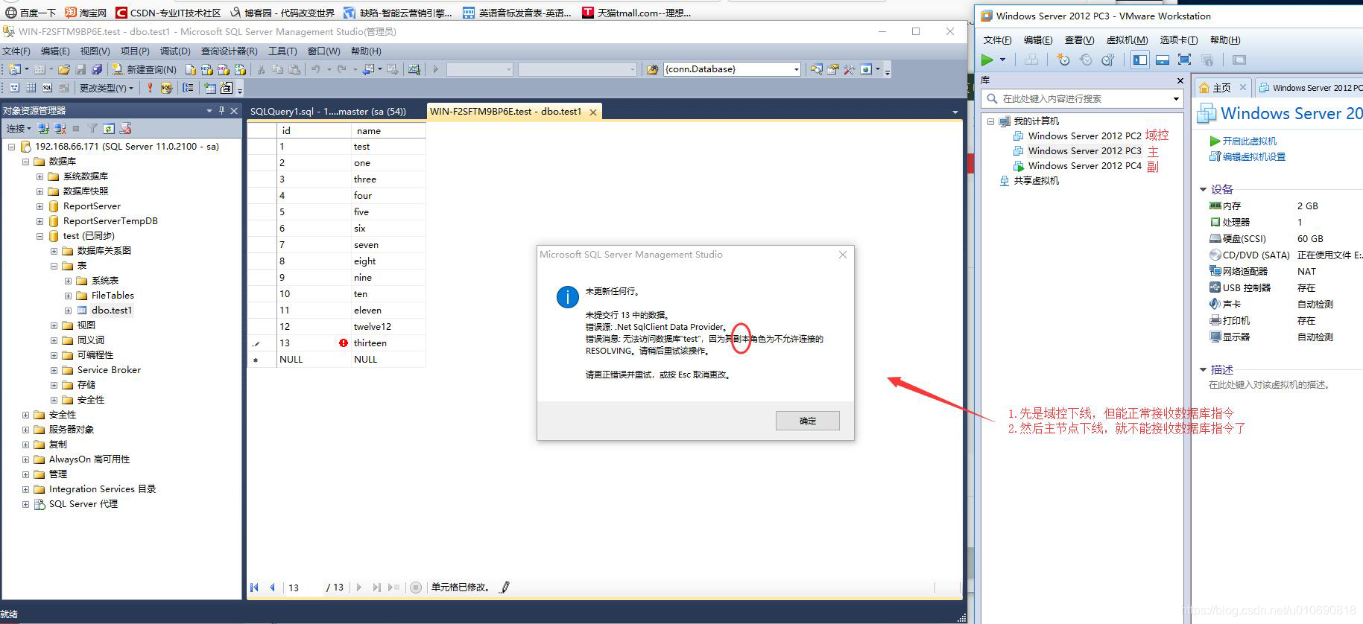This screenshot has width=1363, height=624.
Task: Expand the AlwaysOn 高可用性 node
Action: coord(26,459)
